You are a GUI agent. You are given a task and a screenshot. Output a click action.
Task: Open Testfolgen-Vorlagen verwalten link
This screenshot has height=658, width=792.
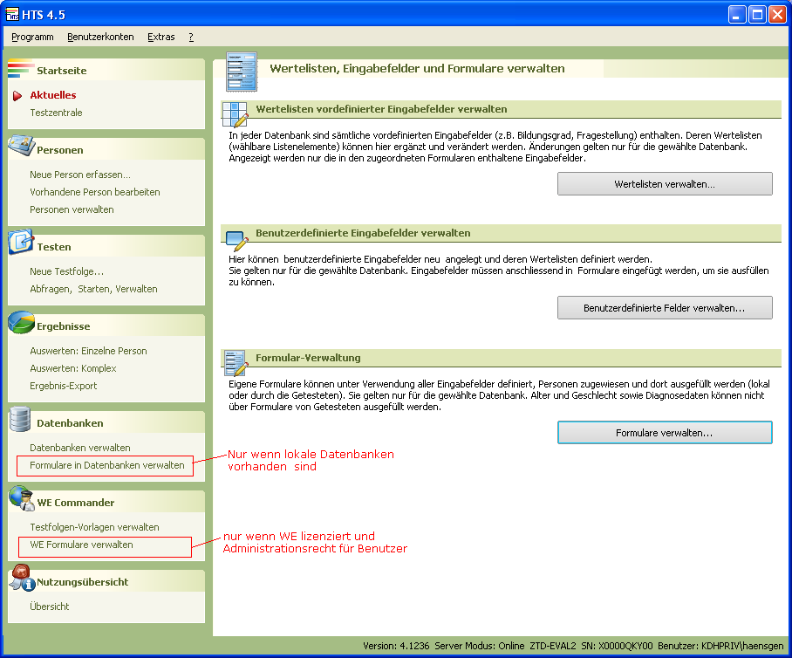click(x=94, y=527)
